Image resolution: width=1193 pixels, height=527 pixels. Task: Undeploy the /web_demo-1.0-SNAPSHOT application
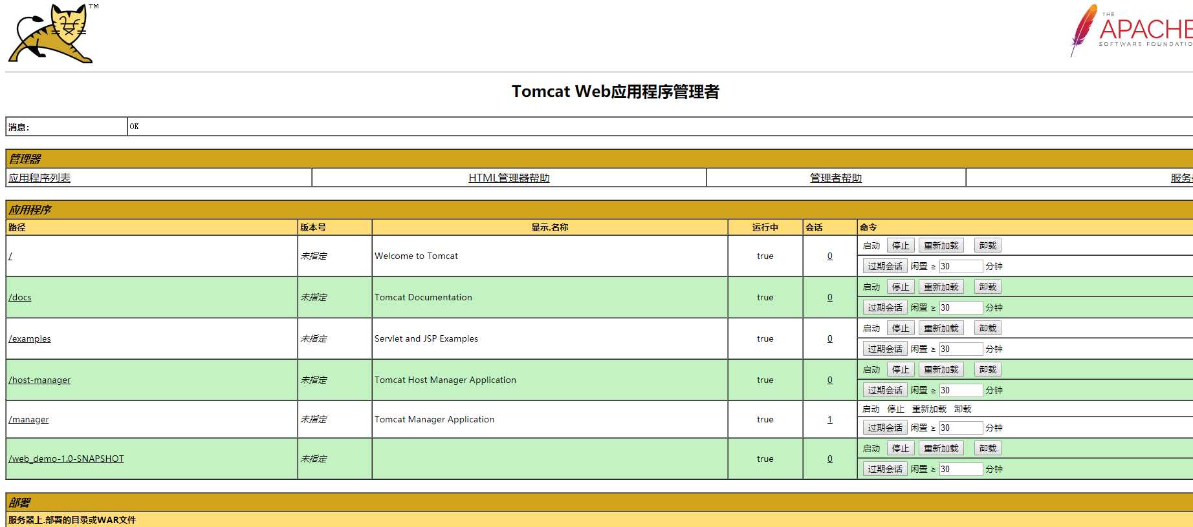988,448
